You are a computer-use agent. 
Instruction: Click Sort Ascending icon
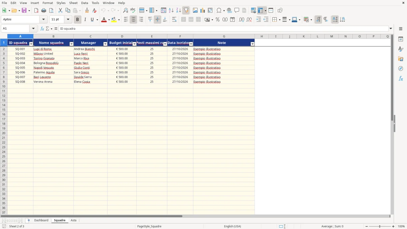pos(171,11)
